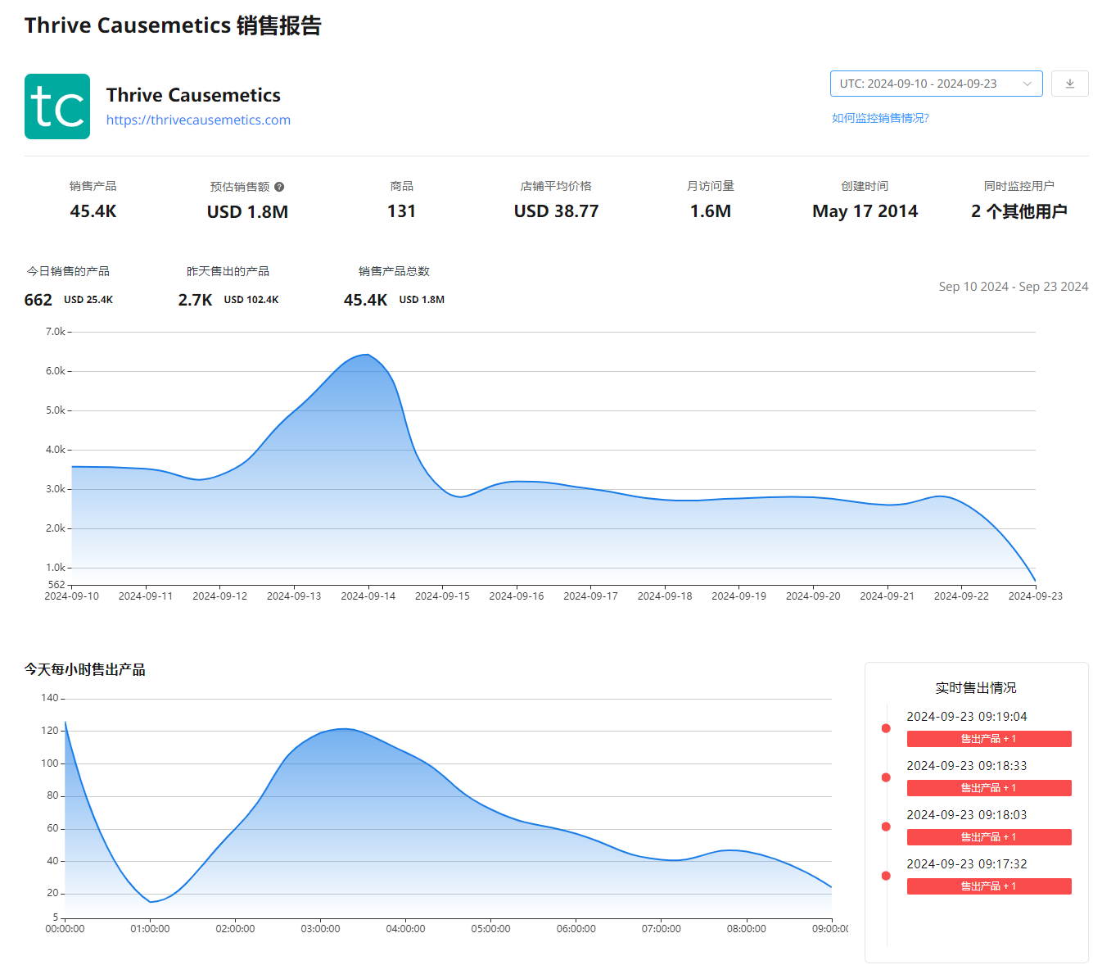Click the USD 25.4K today's sales amount
Viewport: 1093px width, 965px height.
[88, 300]
